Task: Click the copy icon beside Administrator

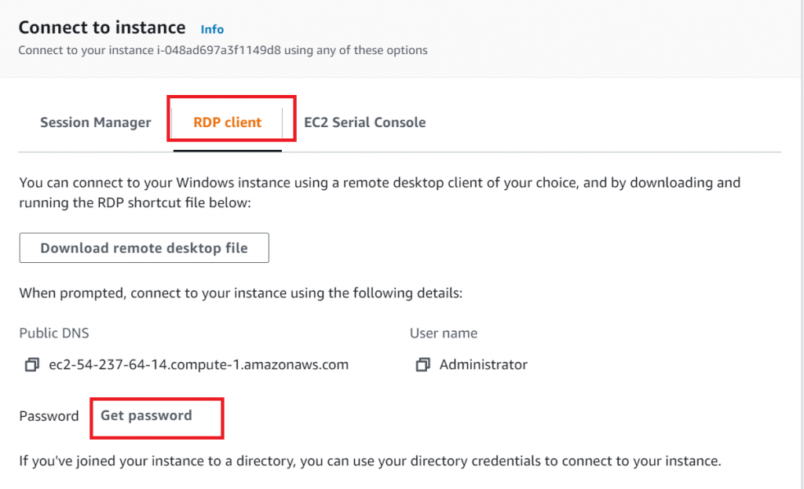Action: (423, 365)
